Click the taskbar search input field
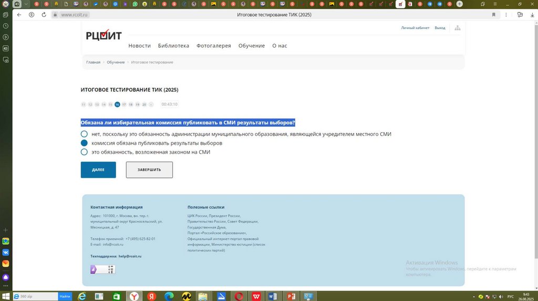The height and width of the screenshot is (301, 538). pos(35,296)
